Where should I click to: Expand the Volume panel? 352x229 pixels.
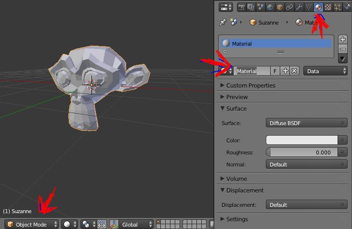tap(234, 179)
